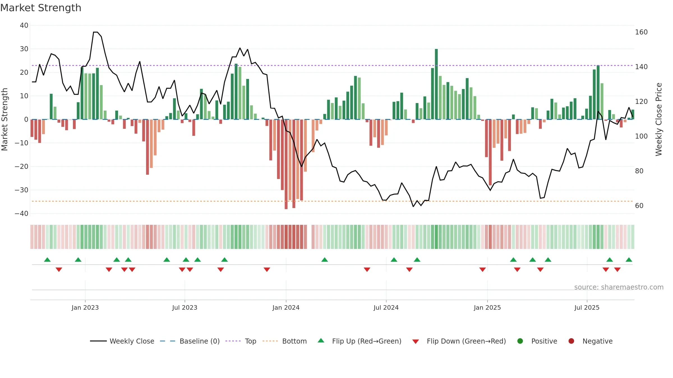This screenshot has width=673, height=378.
Task: Click the Jan 2024 x-axis label
Action: pyautogui.click(x=286, y=307)
